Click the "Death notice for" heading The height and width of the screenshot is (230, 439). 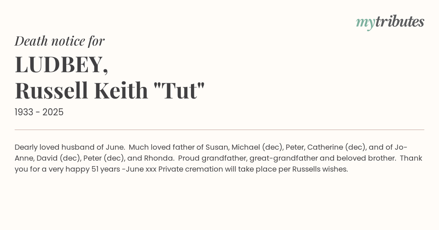(x=60, y=41)
